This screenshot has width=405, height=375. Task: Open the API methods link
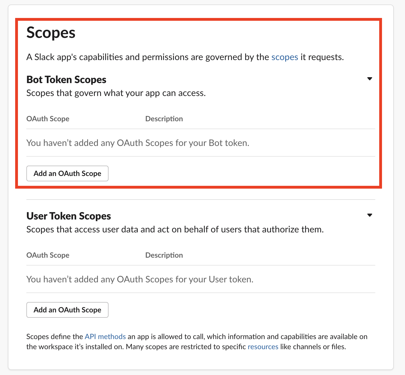pyautogui.click(x=105, y=336)
